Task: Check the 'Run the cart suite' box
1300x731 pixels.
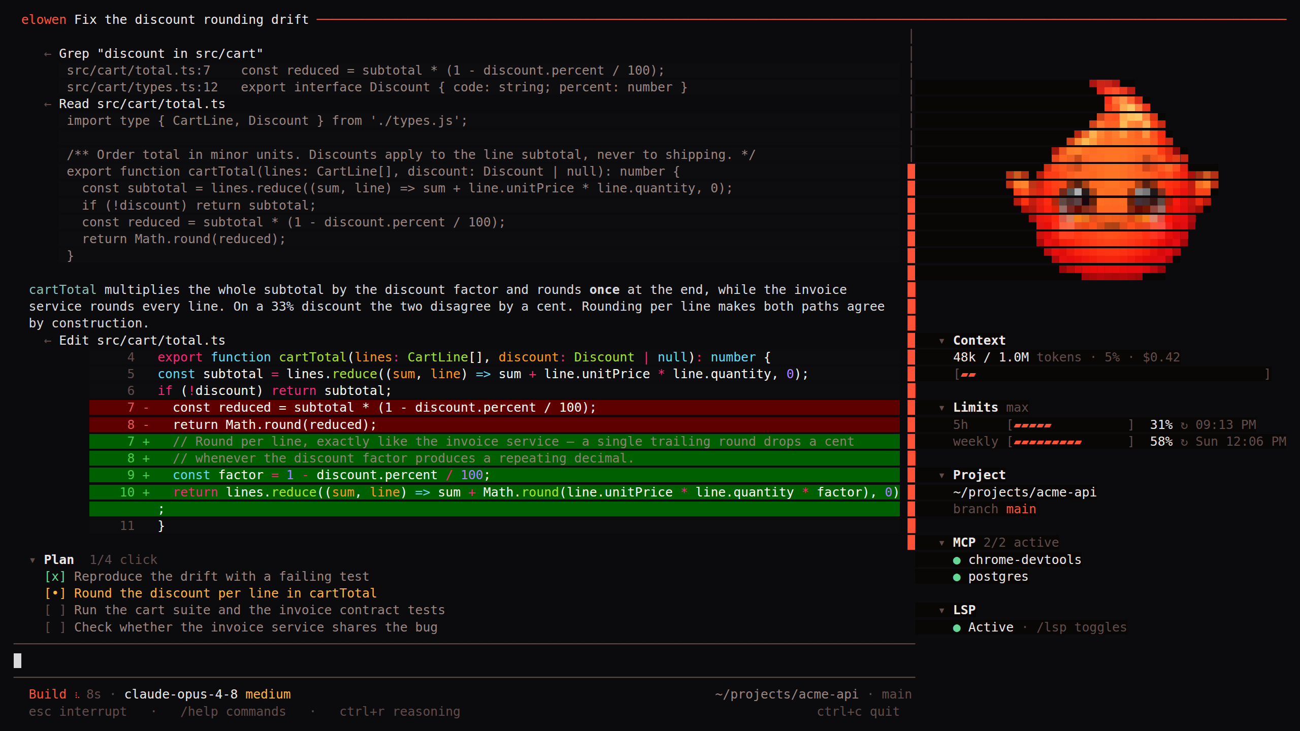Action: tap(55, 610)
